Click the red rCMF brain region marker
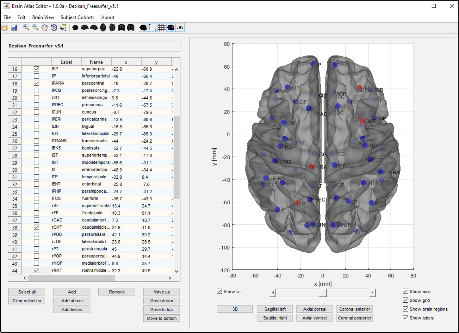 362,121
